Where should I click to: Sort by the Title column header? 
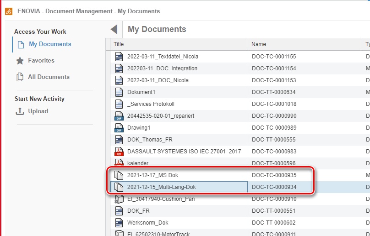[x=119, y=44]
